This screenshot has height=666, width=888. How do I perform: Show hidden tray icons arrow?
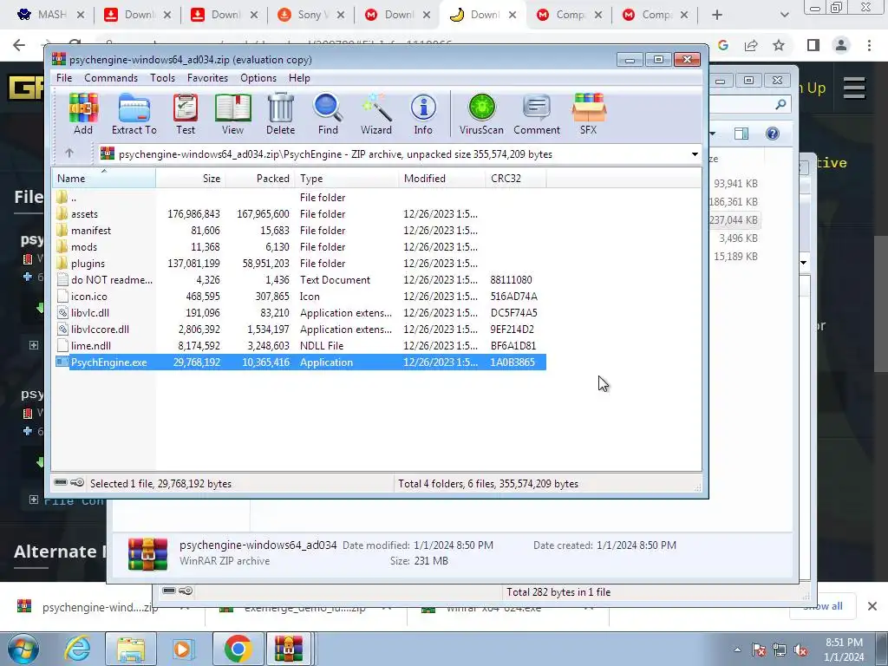coord(737,650)
